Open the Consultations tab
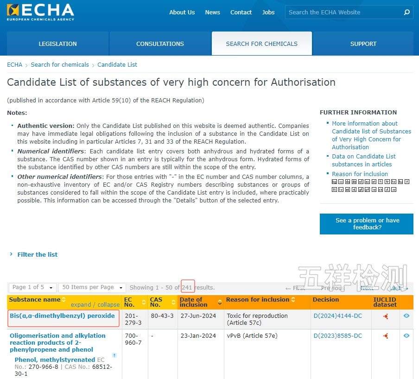This screenshot has width=419, height=379. click(160, 44)
